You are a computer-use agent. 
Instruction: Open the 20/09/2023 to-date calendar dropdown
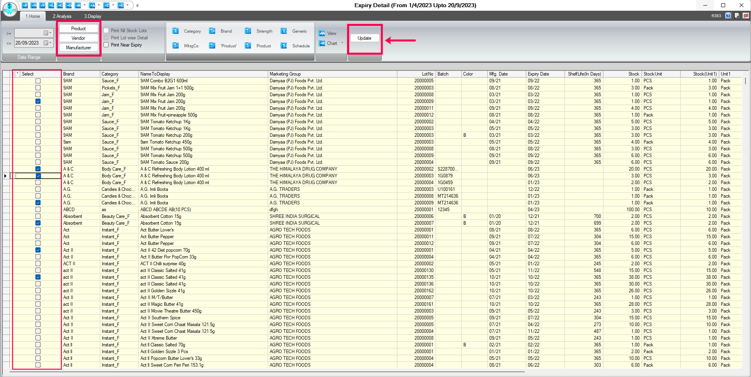click(x=48, y=43)
